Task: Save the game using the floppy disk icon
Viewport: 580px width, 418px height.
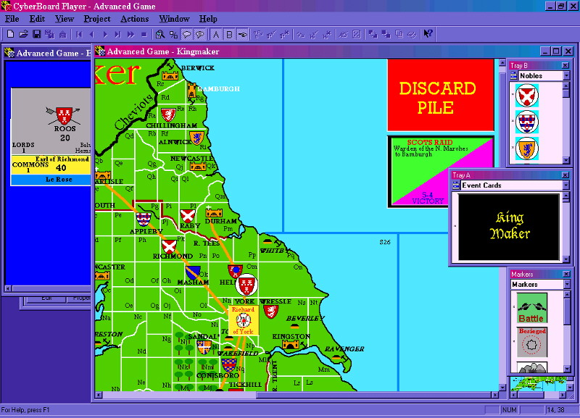Action: coord(36,34)
